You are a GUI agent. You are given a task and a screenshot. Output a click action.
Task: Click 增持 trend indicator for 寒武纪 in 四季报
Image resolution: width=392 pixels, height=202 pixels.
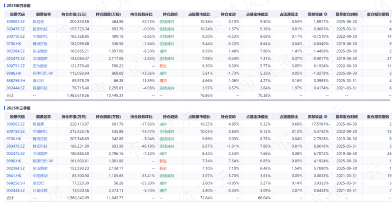163,80
